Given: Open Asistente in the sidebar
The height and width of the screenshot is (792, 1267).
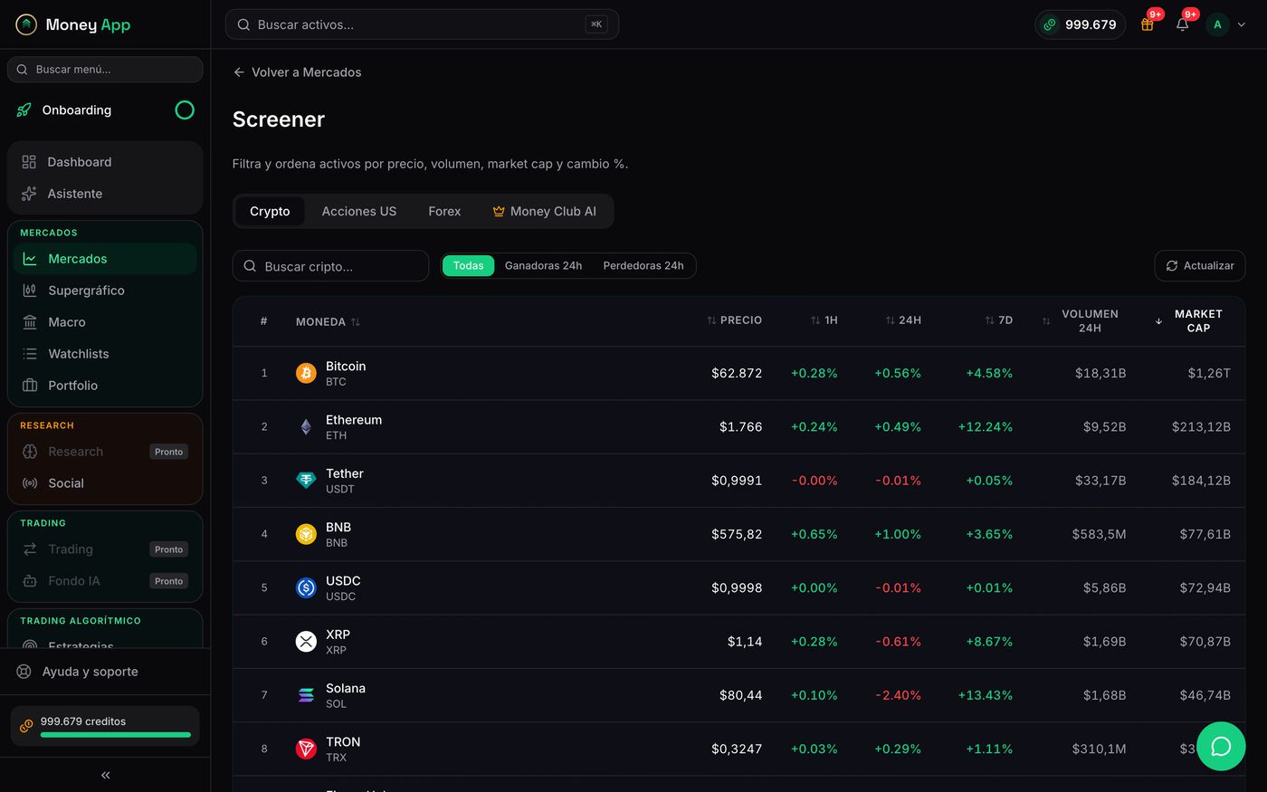Looking at the screenshot, I should click(x=105, y=194).
